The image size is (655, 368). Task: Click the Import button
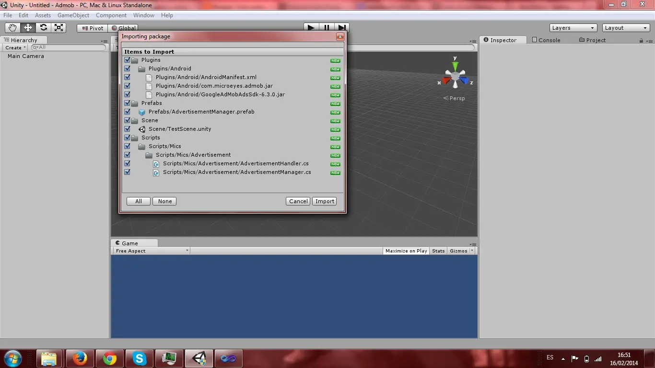(325, 201)
